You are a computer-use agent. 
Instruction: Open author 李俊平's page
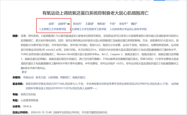(x=123, y=24)
